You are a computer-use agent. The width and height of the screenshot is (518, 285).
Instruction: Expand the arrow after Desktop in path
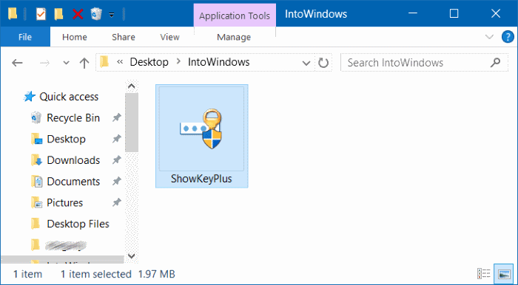(x=178, y=61)
